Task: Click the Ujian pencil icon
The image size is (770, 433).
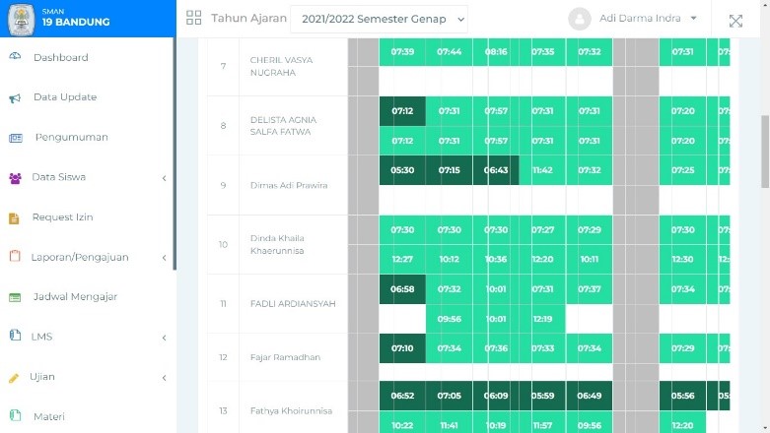Action: tap(15, 378)
